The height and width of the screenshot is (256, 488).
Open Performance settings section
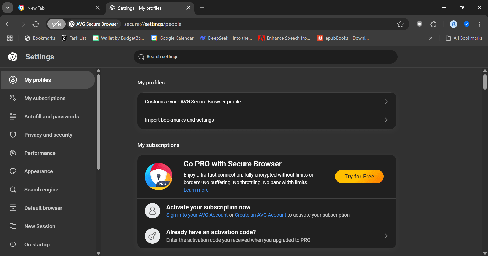(x=48, y=153)
